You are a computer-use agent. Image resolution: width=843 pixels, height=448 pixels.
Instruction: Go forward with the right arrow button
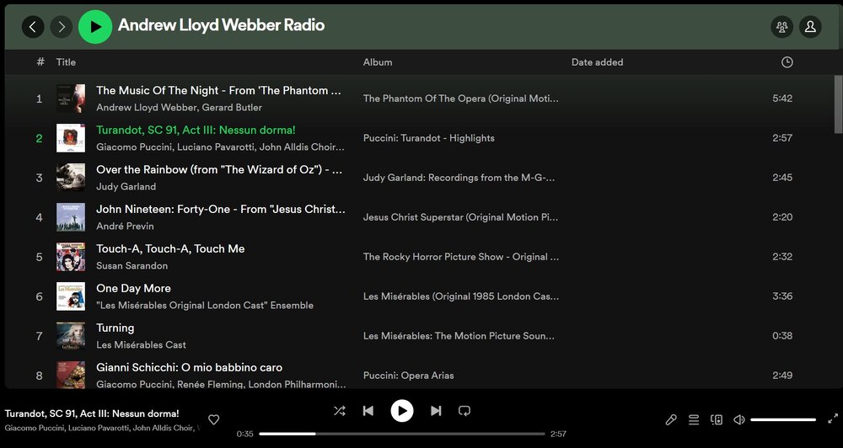click(62, 26)
